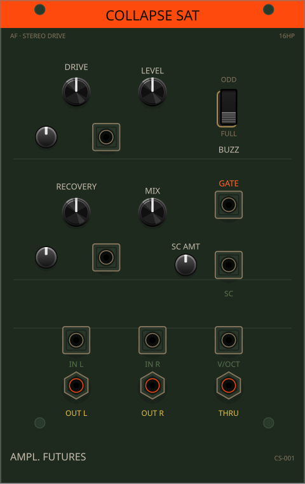Click the MIX knob
This screenshot has height=484, width=305.
152,212
